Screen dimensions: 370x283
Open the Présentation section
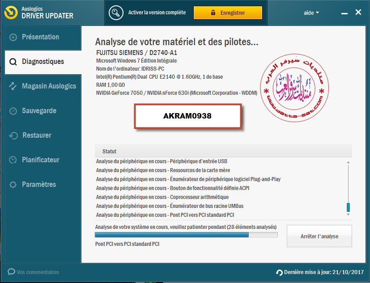43,37
